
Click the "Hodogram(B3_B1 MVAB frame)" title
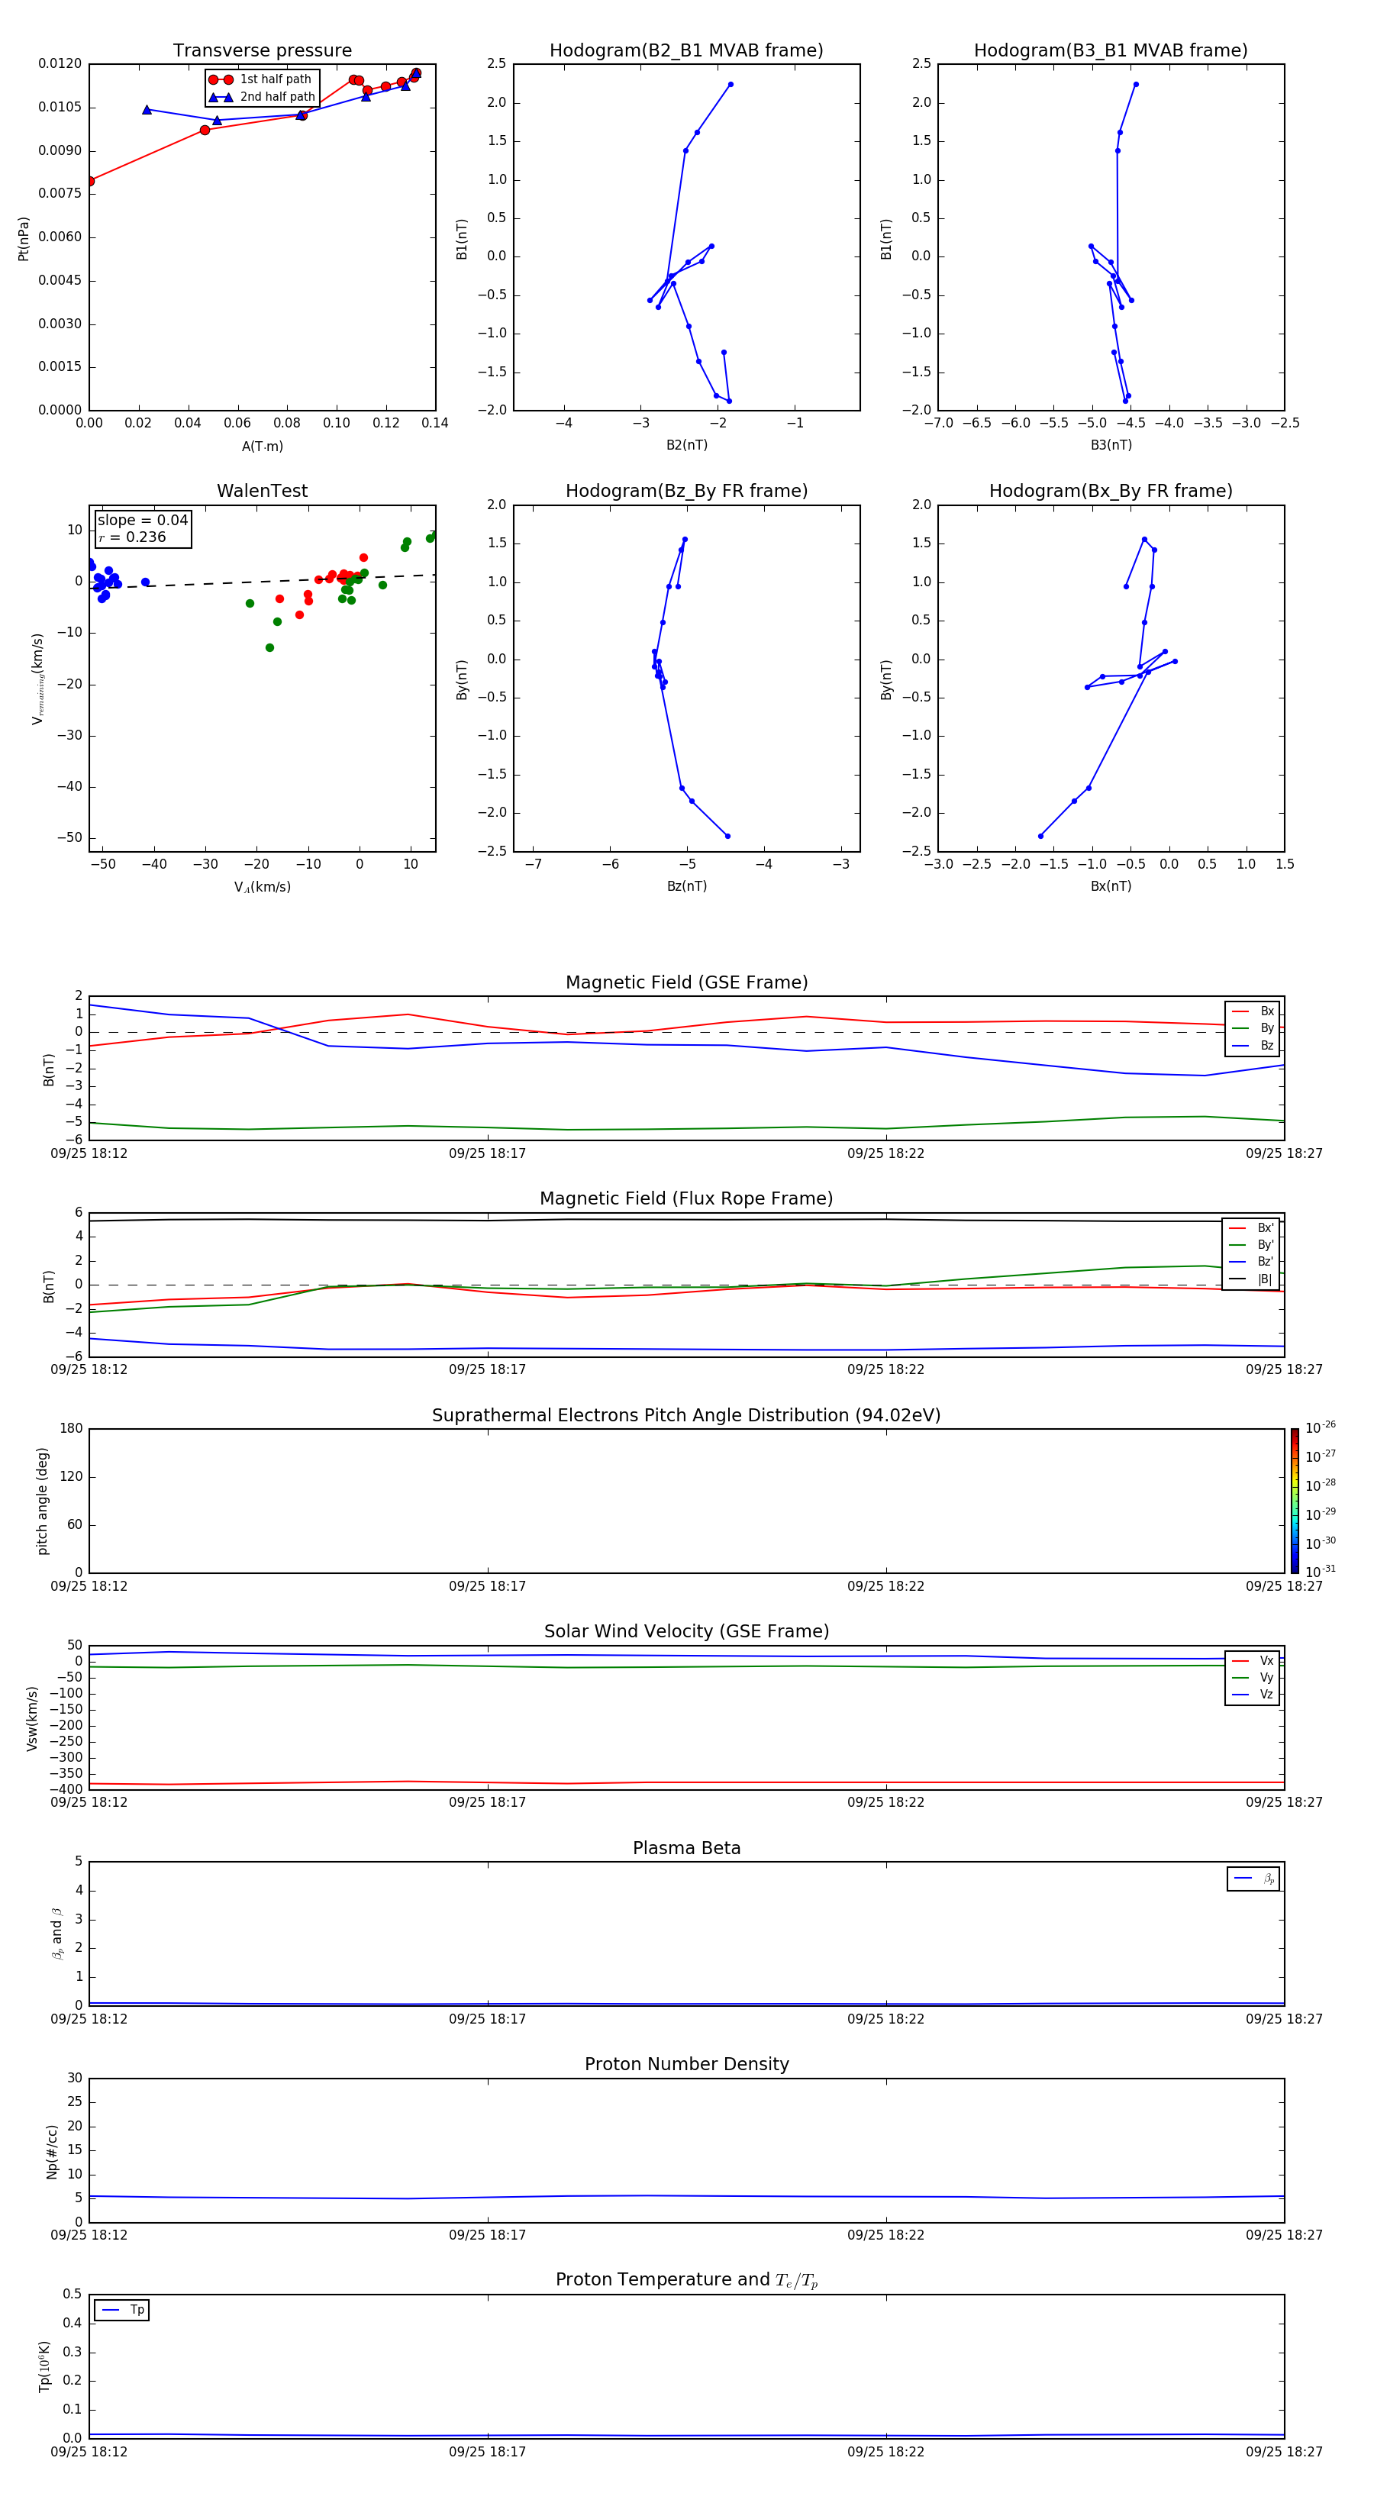pyautogui.click(x=1110, y=51)
